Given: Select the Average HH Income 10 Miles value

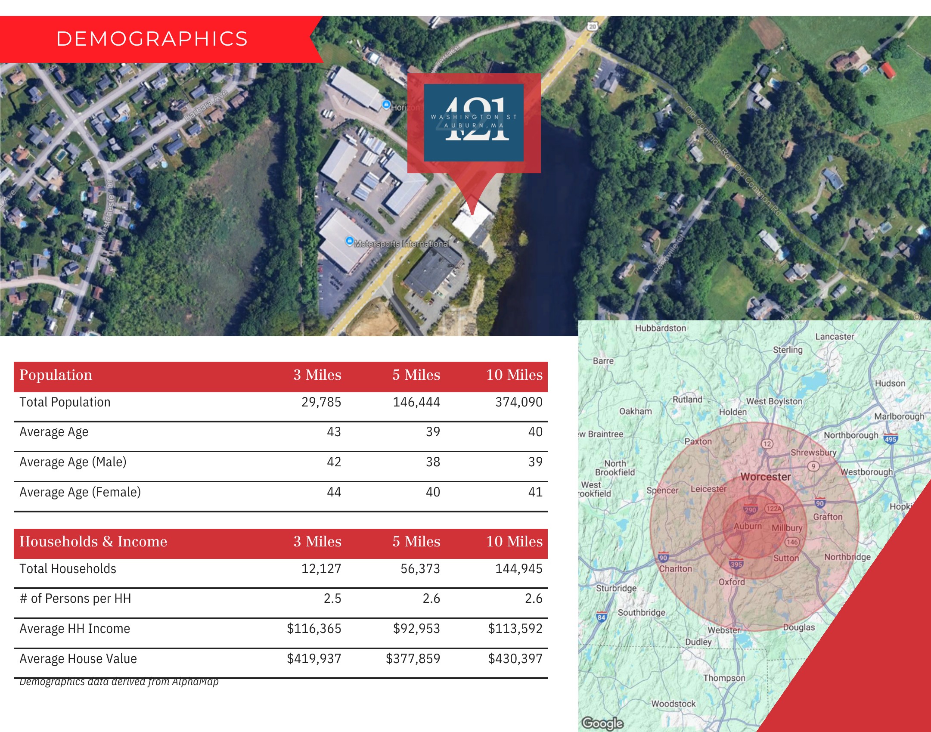Looking at the screenshot, I should [x=515, y=629].
